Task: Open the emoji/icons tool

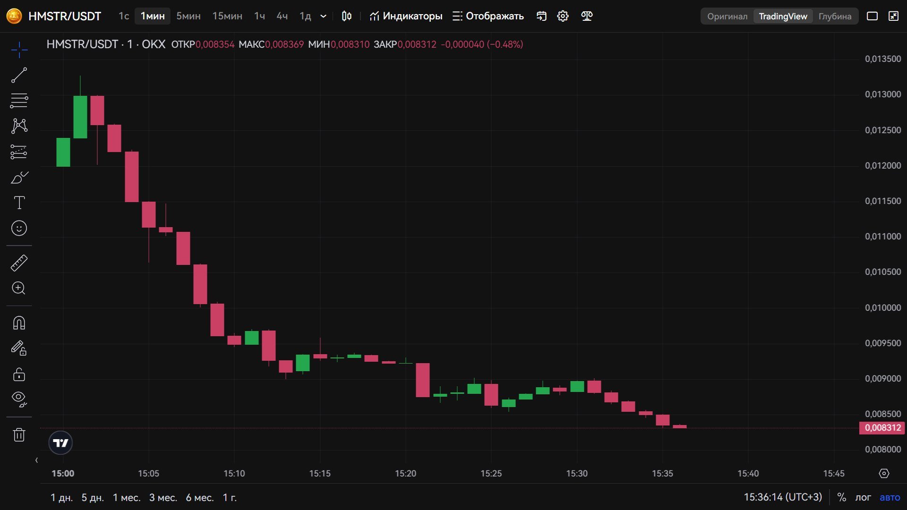Action: [x=19, y=229]
